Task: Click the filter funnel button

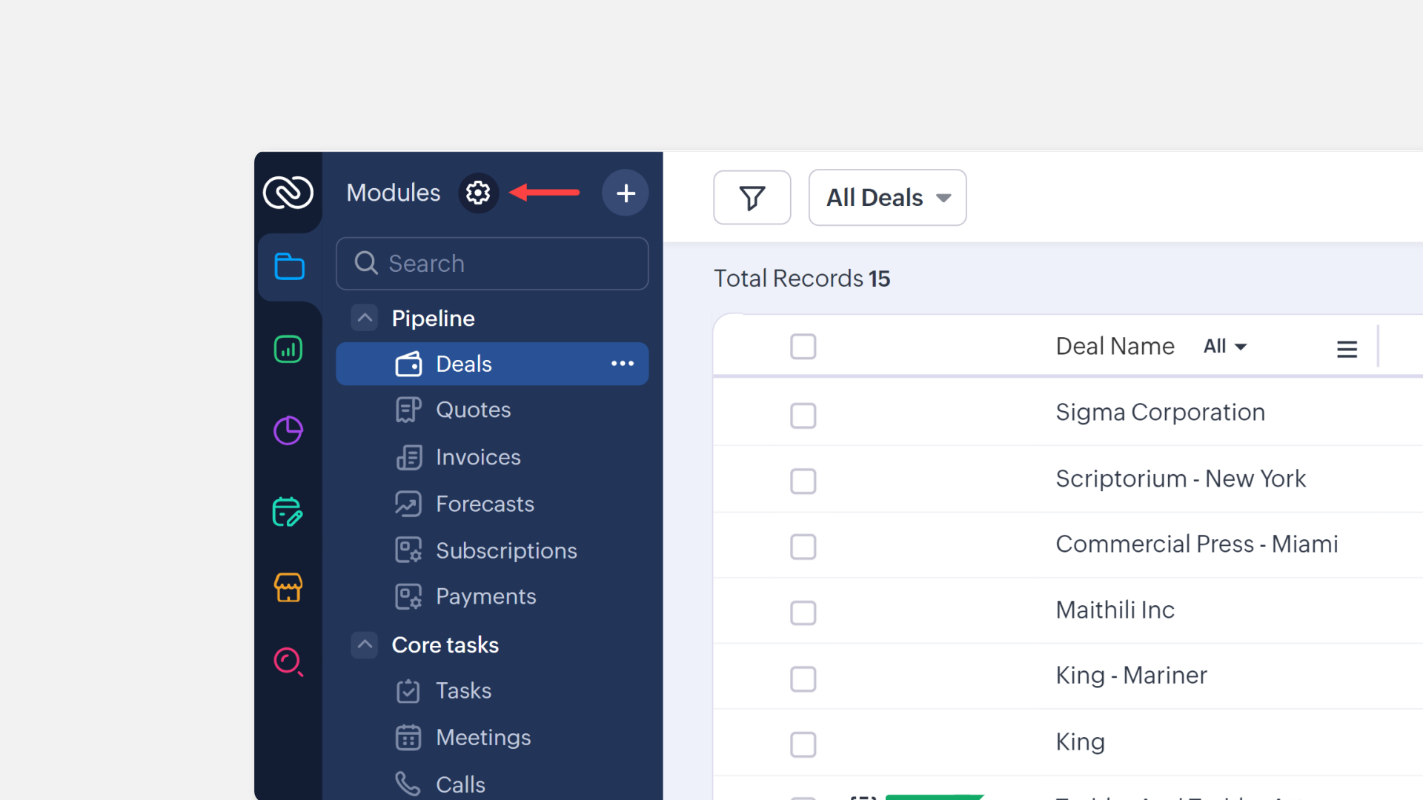Action: [752, 198]
